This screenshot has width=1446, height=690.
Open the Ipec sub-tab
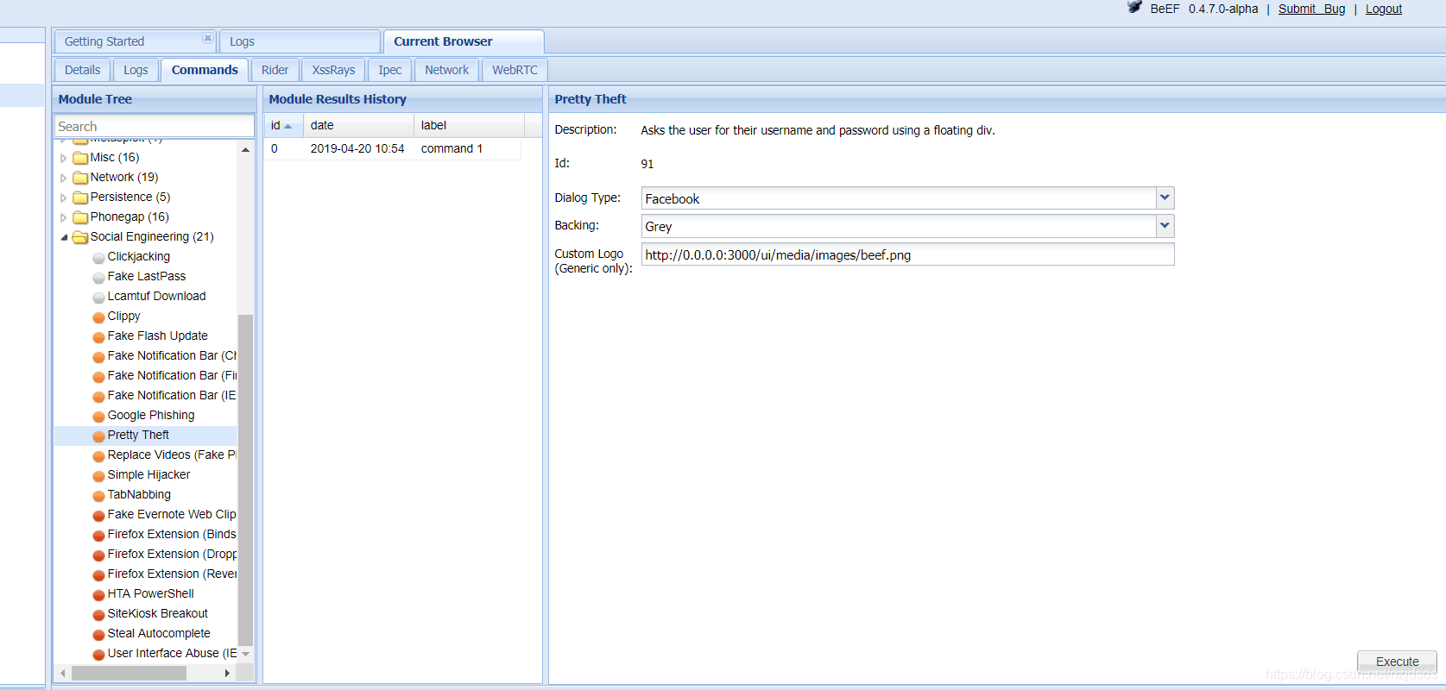(x=389, y=70)
